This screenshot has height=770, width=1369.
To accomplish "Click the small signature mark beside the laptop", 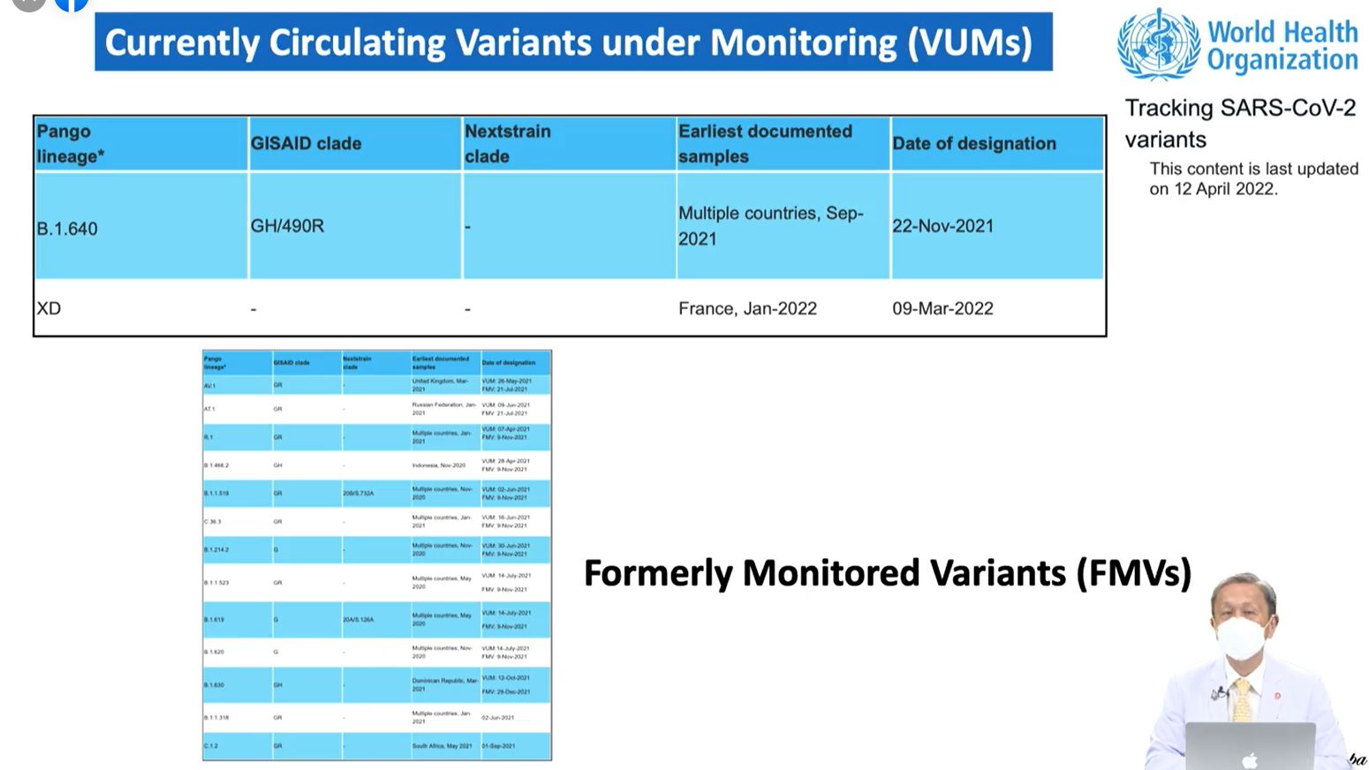I will point(1357,759).
